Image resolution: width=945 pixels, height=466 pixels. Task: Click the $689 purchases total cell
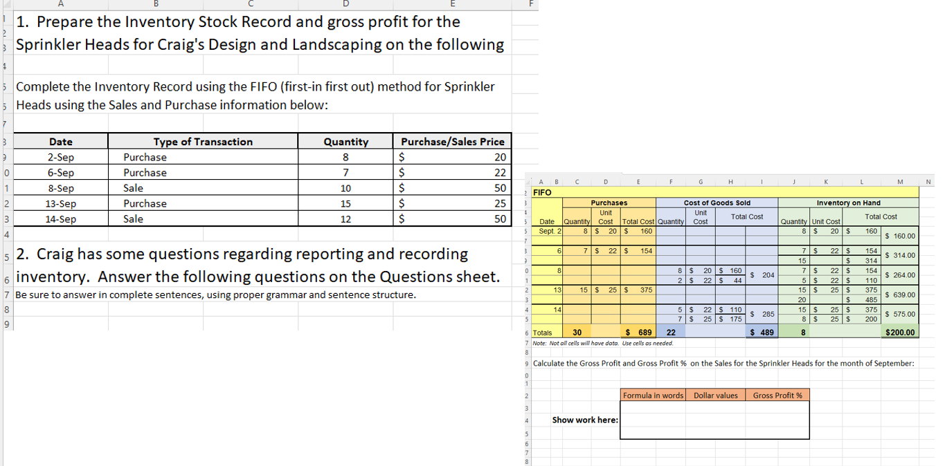(x=637, y=332)
